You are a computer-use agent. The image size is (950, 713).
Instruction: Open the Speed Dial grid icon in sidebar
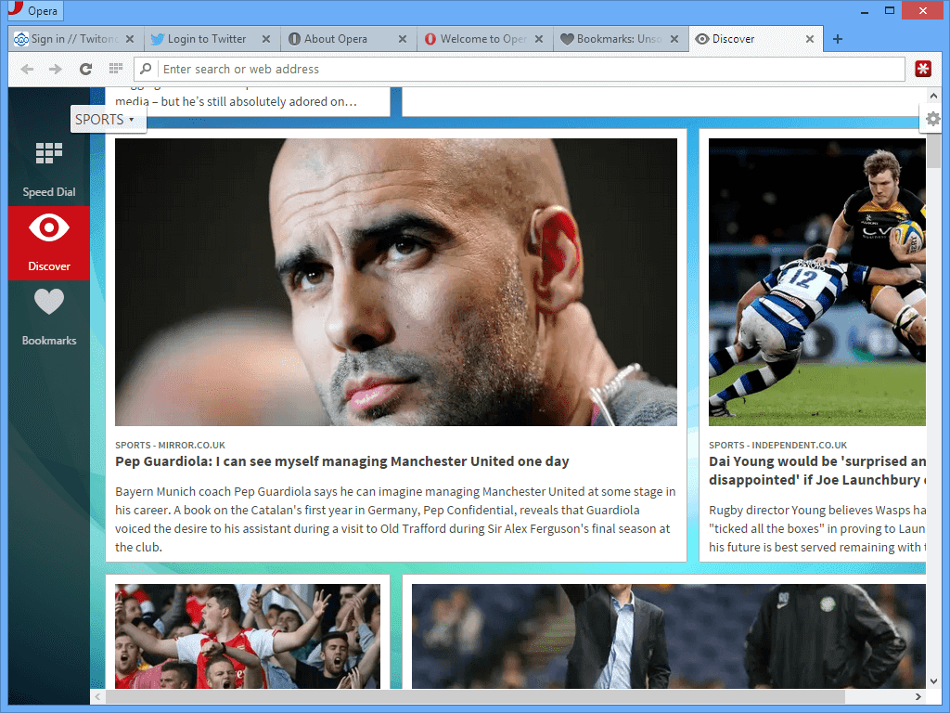click(x=49, y=153)
